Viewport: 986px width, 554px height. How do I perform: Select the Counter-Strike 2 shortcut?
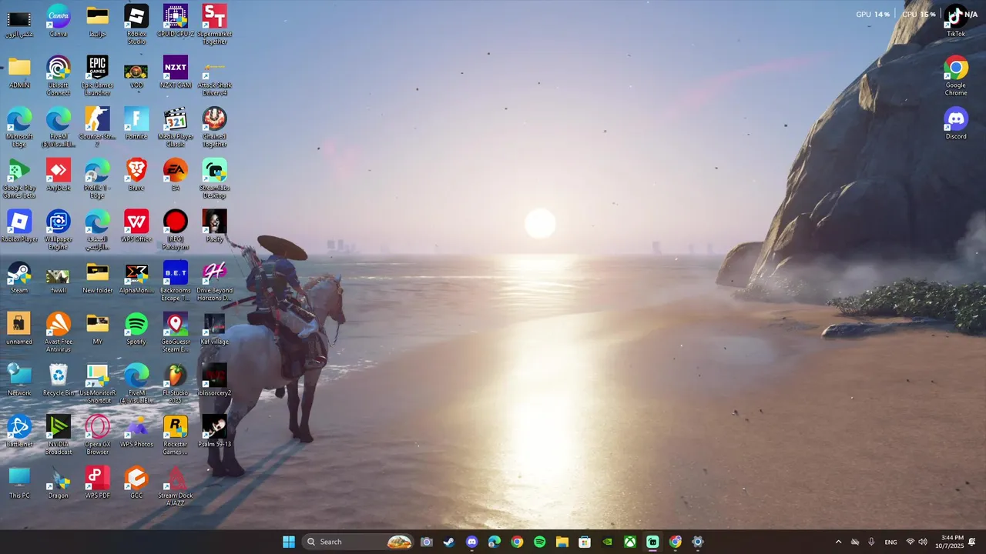pos(97,127)
